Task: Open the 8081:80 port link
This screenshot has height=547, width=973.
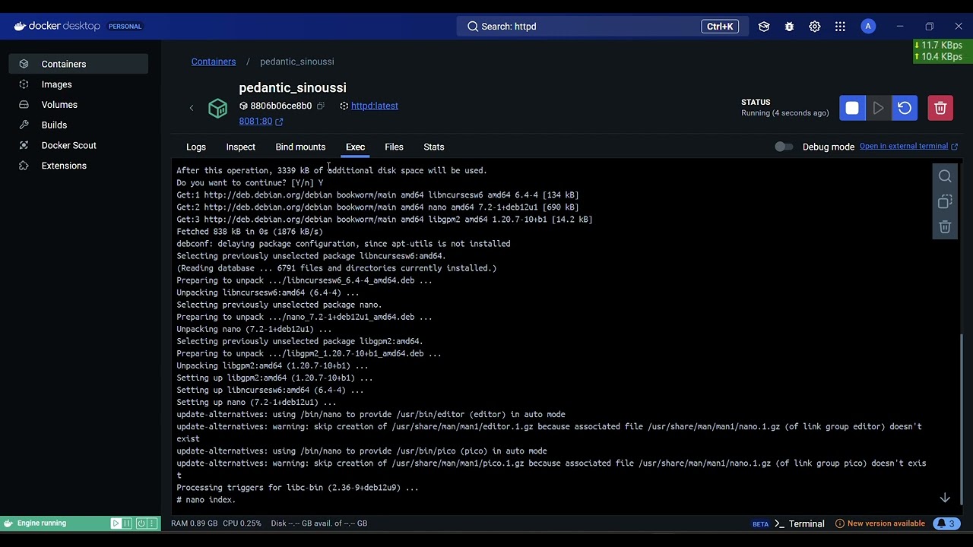Action: click(255, 121)
